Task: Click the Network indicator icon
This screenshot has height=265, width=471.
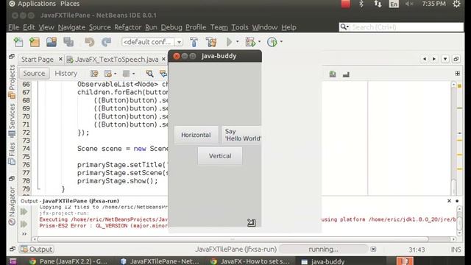Action: click(x=378, y=4)
